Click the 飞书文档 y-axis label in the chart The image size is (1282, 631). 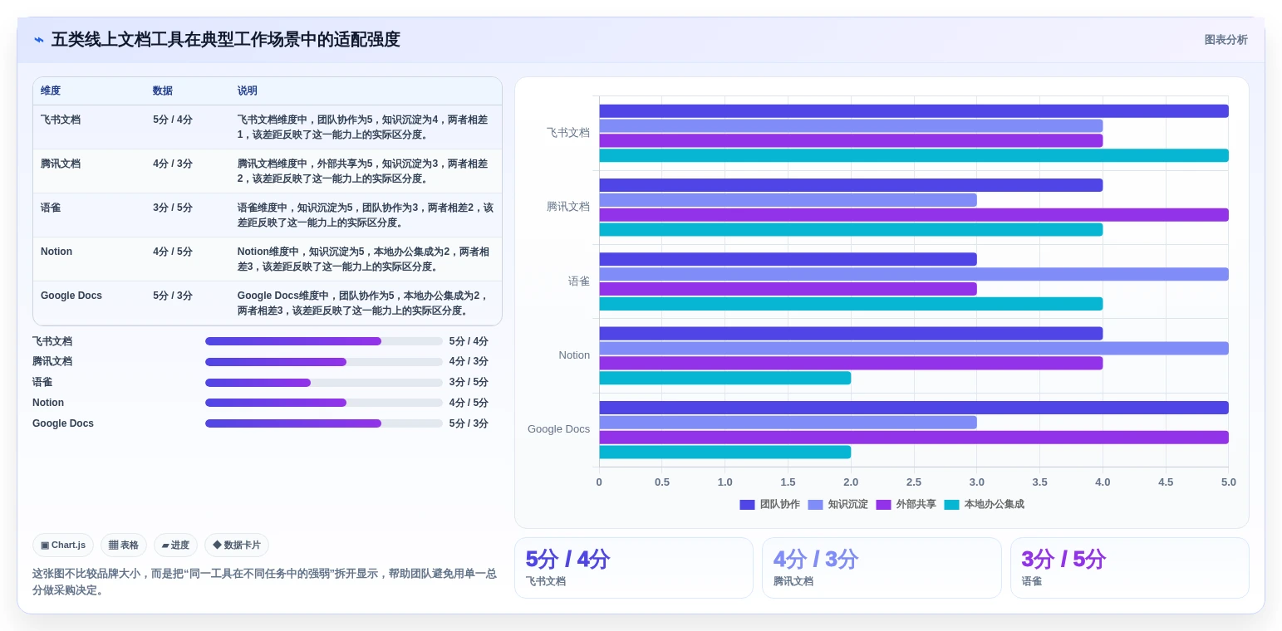click(568, 133)
